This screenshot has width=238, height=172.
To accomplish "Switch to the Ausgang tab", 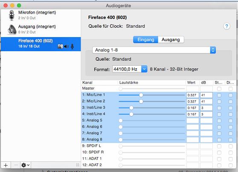I will (x=171, y=40).
